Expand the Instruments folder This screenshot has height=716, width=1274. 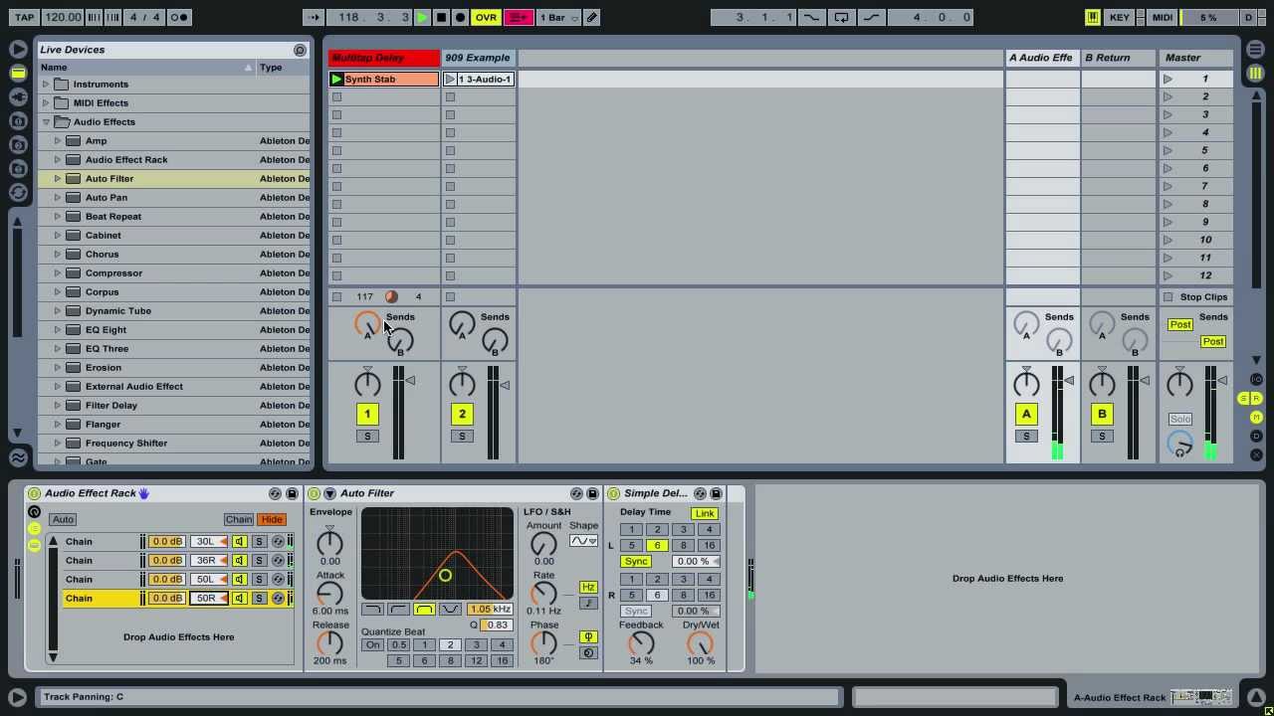click(46, 85)
